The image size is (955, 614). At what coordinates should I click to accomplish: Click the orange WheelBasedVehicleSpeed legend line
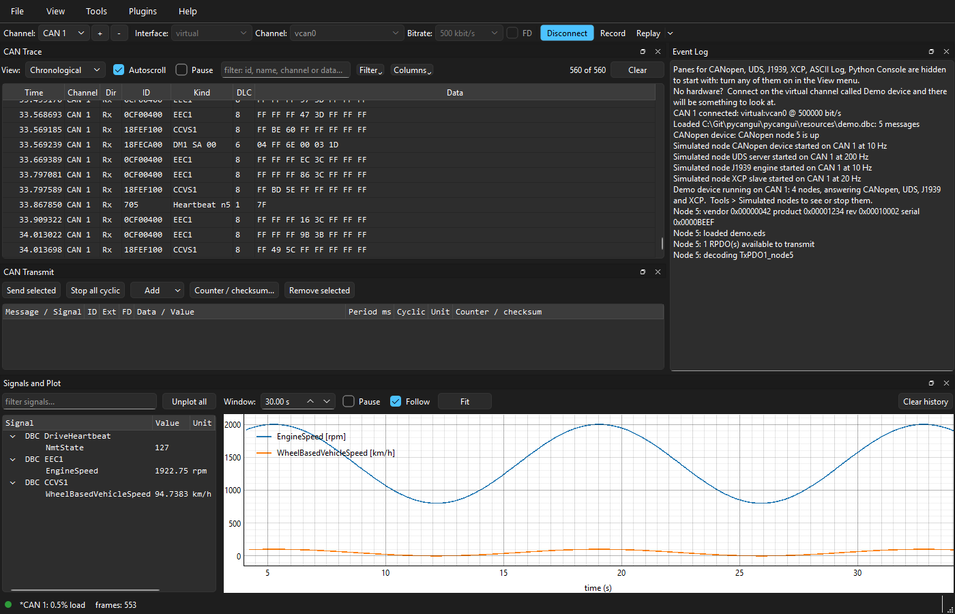click(264, 453)
